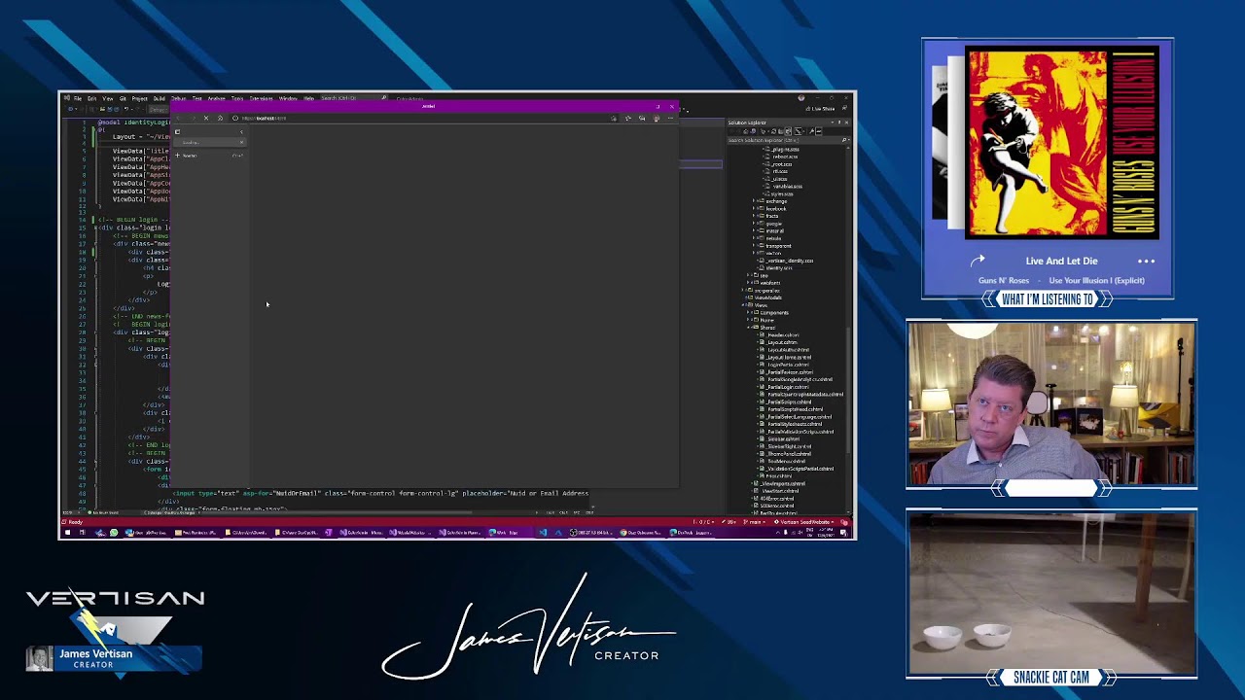Select variables.scss in Solution Explorer

[x=787, y=187]
